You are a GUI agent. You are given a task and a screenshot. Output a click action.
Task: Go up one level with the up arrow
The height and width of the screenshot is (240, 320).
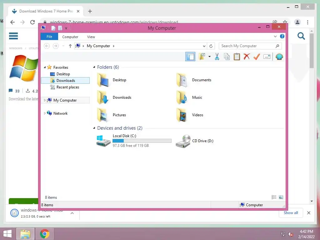pyautogui.click(x=70, y=46)
